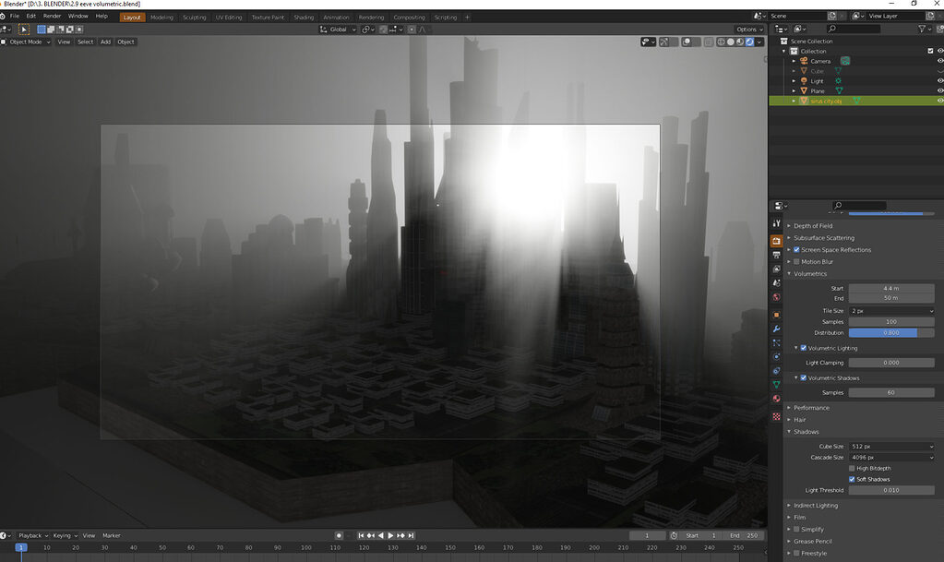Image resolution: width=944 pixels, height=562 pixels.
Task: Enable Motion Blur
Action: [796, 261]
